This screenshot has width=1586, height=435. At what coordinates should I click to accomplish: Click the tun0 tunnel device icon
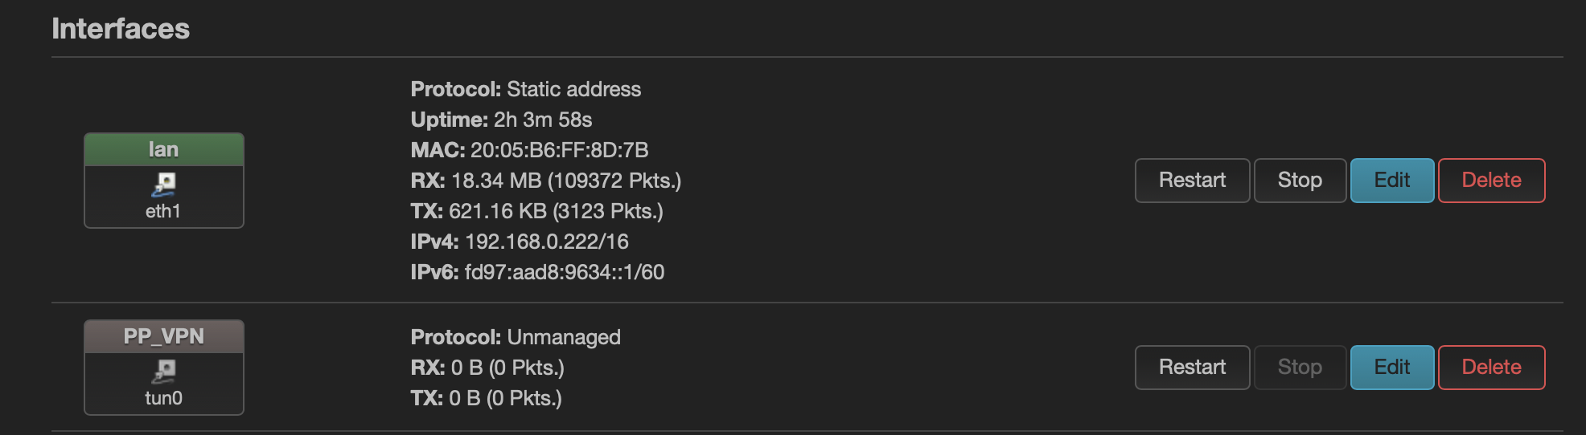pos(164,372)
